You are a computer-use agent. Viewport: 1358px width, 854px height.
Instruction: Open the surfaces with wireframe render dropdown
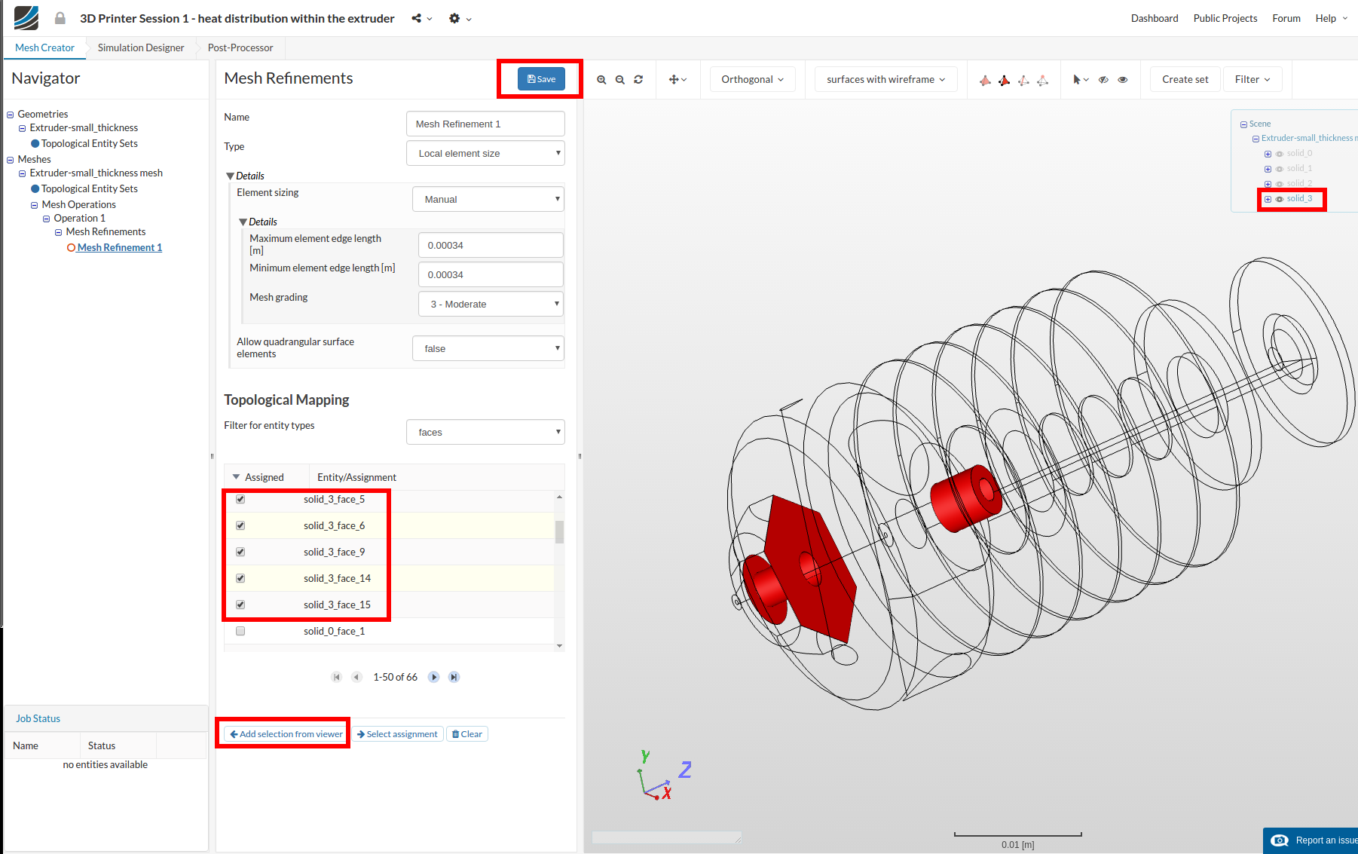[885, 80]
